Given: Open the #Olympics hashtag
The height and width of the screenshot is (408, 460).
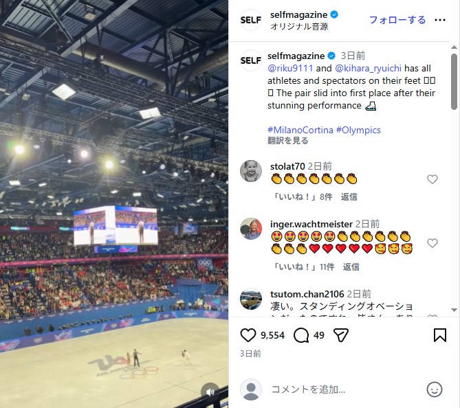Looking at the screenshot, I should point(358,130).
